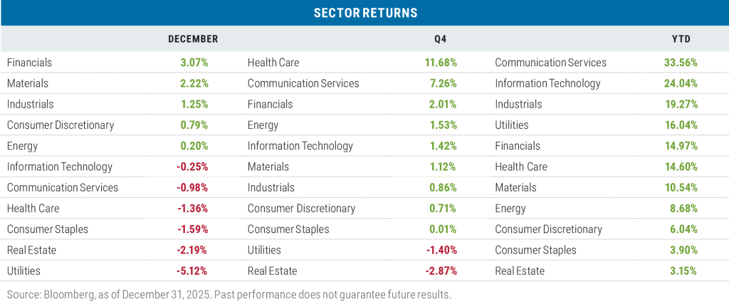The height and width of the screenshot is (307, 729).
Task: Select Health Care in the Q4 column
Action: point(273,63)
